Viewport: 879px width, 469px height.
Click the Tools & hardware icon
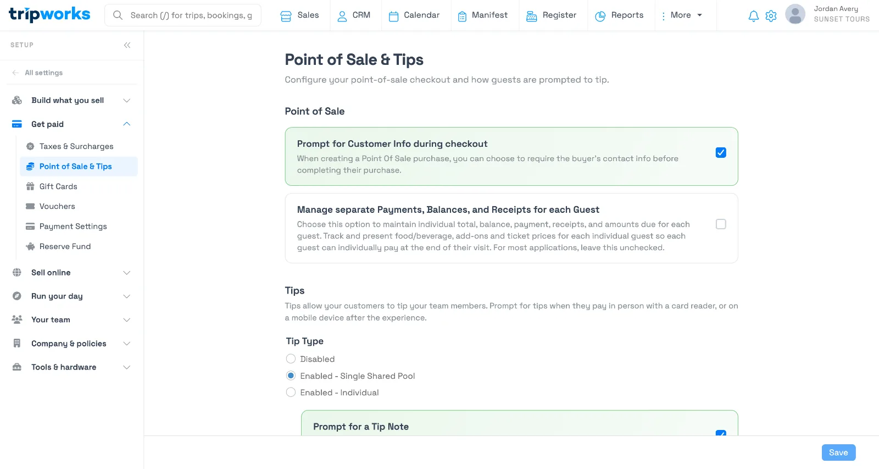coord(17,367)
